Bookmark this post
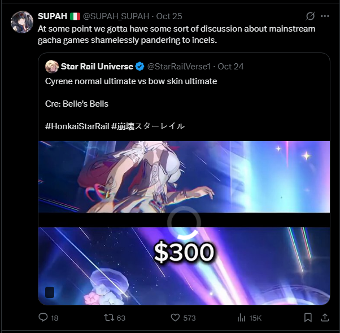 308,318
